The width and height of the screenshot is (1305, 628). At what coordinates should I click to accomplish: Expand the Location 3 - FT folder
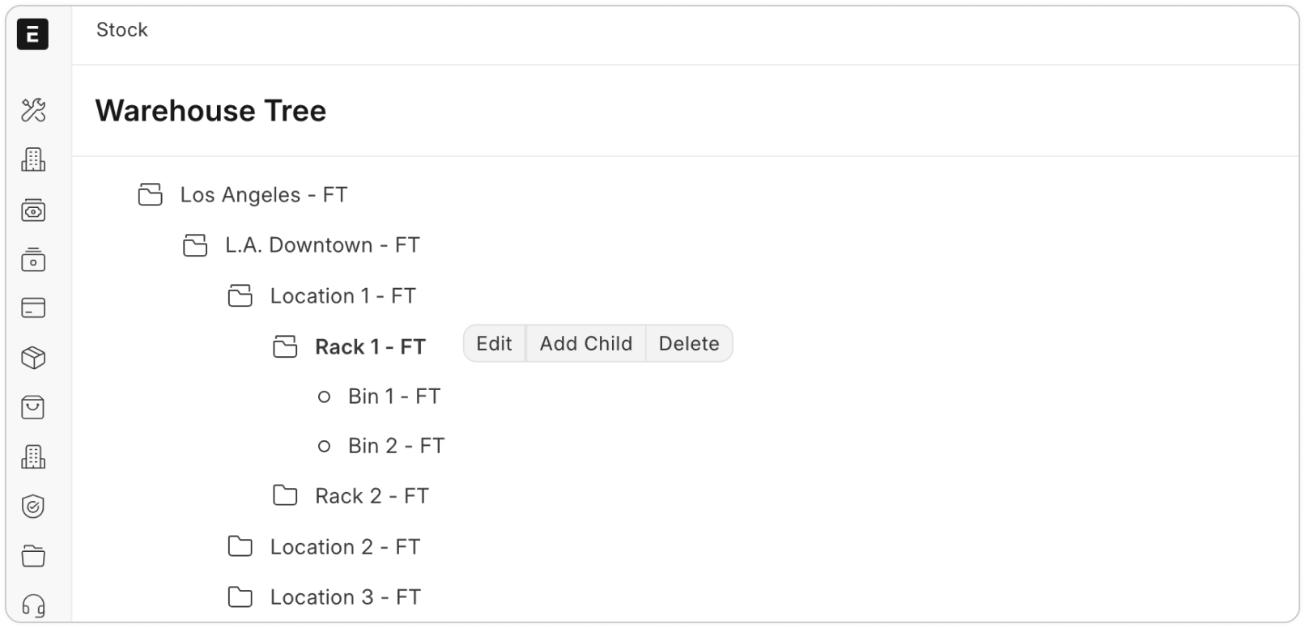(x=240, y=597)
